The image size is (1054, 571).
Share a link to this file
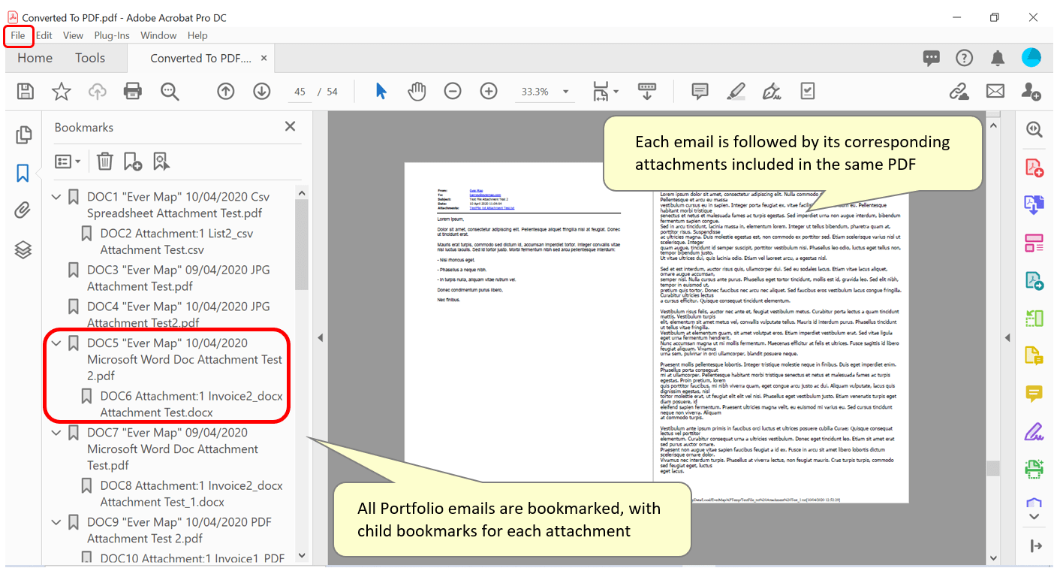click(959, 92)
